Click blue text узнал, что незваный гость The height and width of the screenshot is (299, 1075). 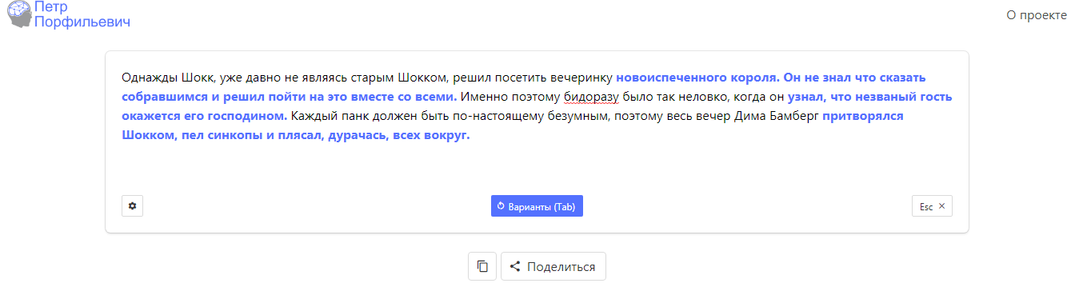(x=869, y=97)
